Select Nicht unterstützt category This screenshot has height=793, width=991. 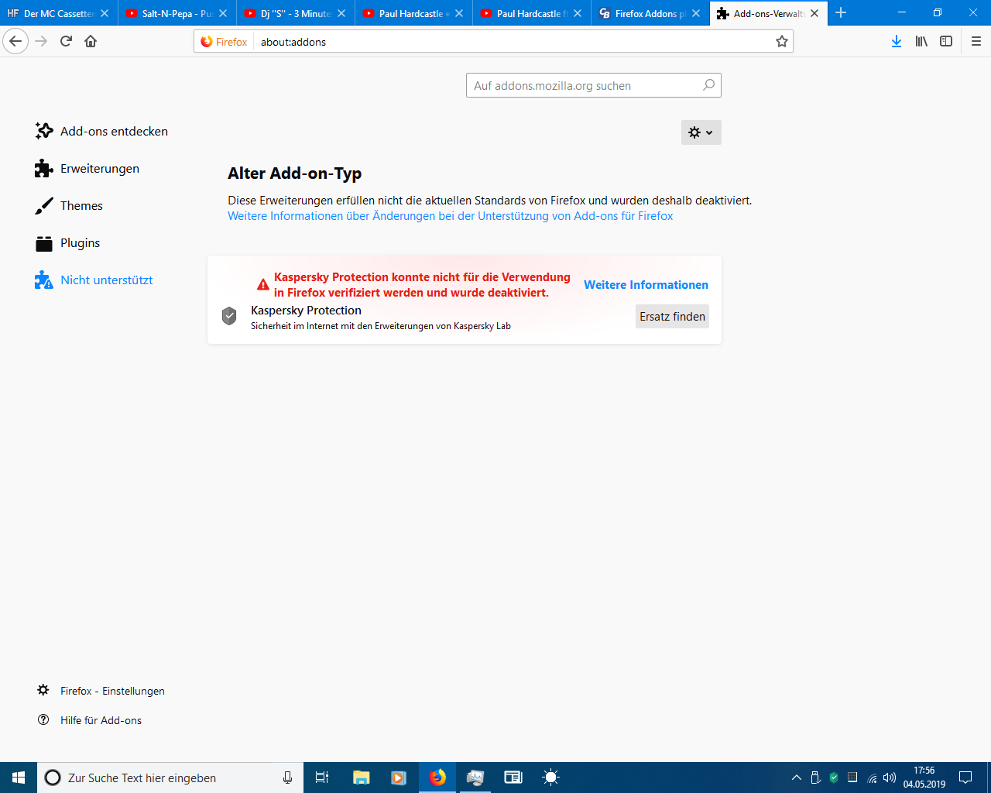click(x=94, y=280)
